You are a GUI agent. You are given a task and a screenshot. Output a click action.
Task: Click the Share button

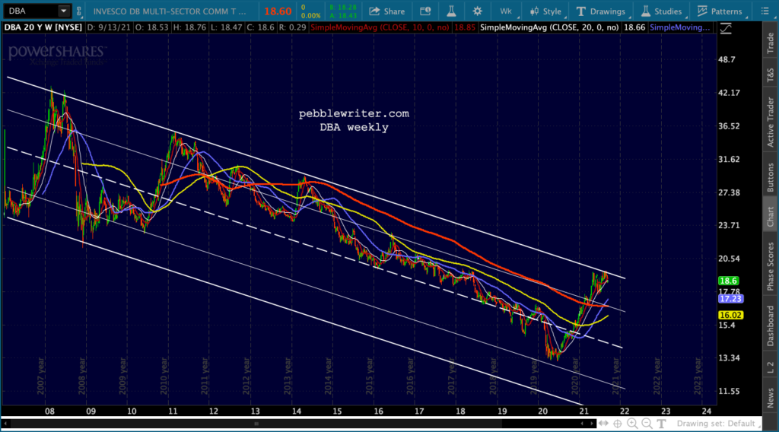(x=387, y=11)
